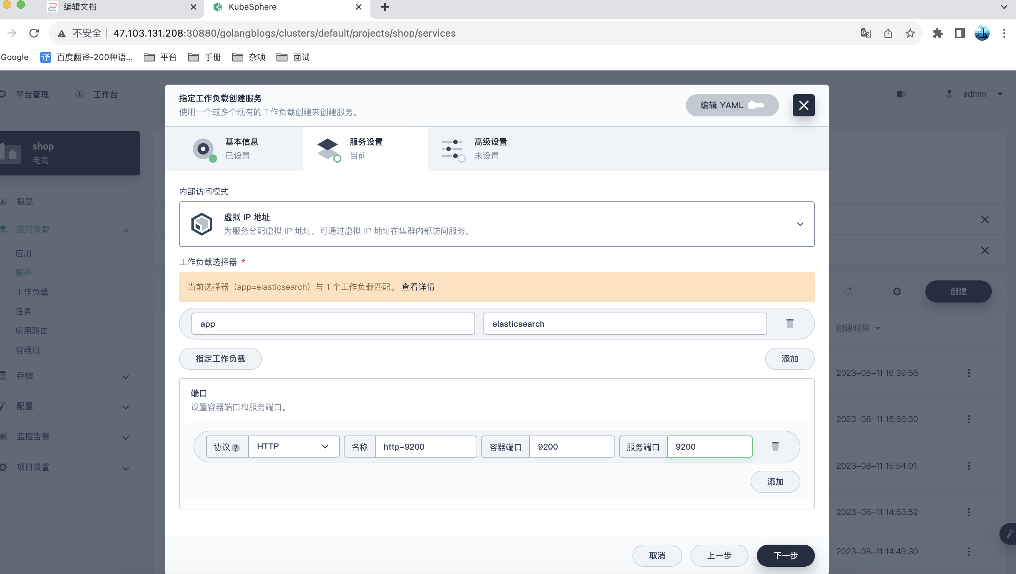Toggle the browser side panel
The image size is (1016, 574).
[x=960, y=33]
